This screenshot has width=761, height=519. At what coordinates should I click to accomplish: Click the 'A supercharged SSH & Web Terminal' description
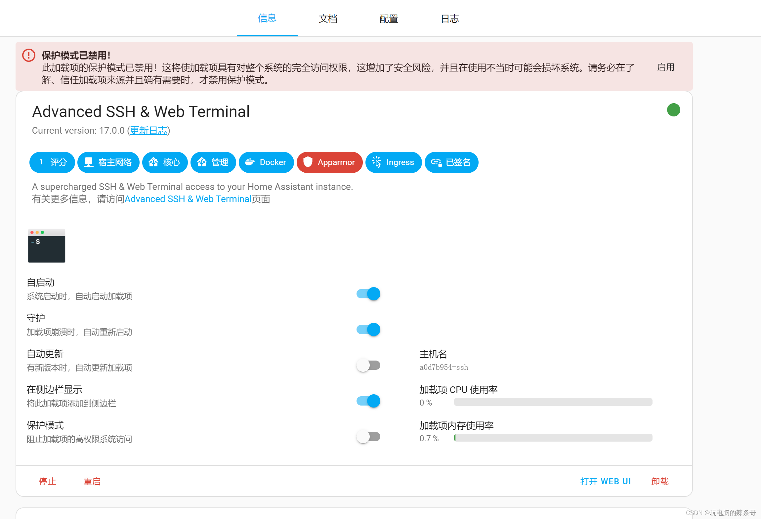192,187
